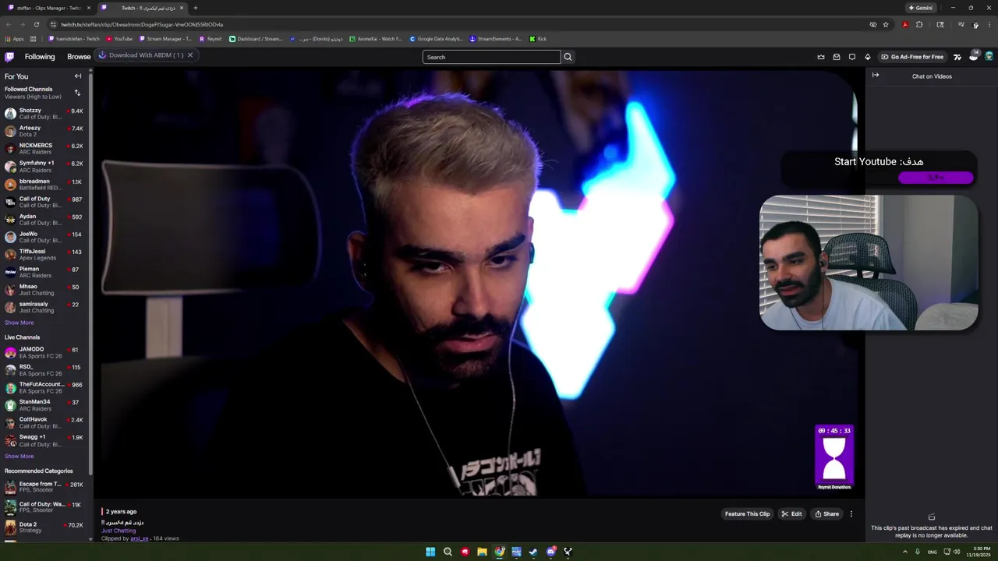Open Chrome extensions puzzle icon
The width and height of the screenshot is (998, 561).
tap(919, 24)
